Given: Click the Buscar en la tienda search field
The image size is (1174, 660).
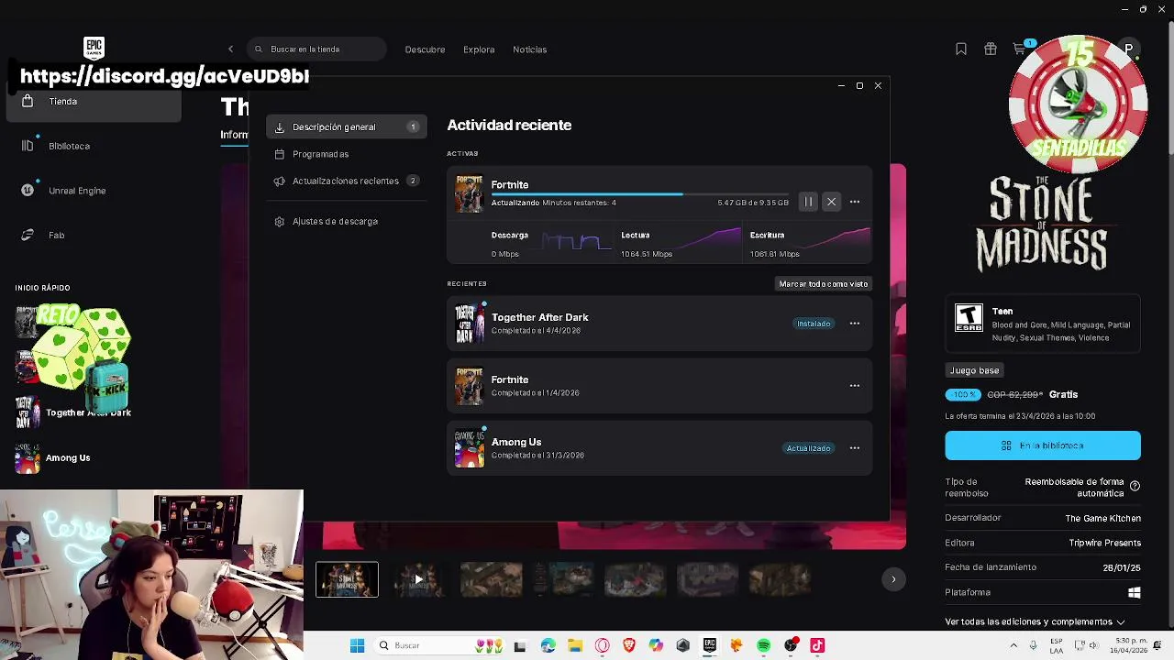Looking at the screenshot, I should coord(316,49).
